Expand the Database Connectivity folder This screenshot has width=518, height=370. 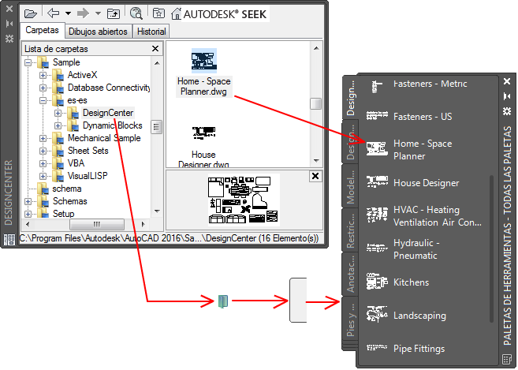coord(43,88)
